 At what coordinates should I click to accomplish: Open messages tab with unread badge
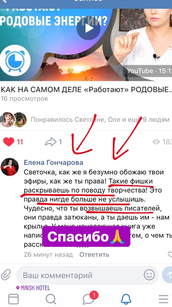[x=90, y=298]
